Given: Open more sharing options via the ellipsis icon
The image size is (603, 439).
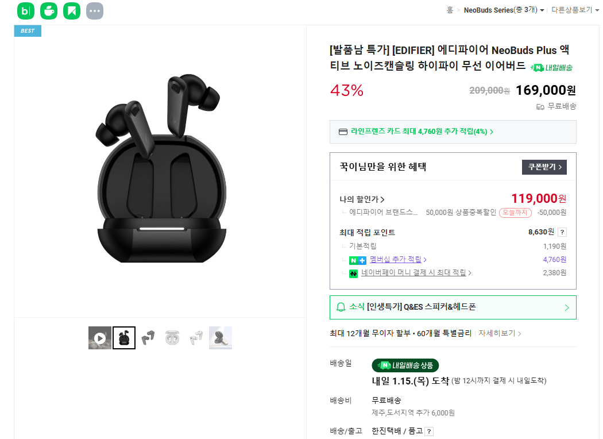Looking at the screenshot, I should click(94, 11).
